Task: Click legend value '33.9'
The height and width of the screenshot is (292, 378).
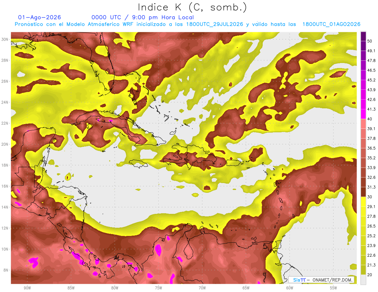Action: 371,168
